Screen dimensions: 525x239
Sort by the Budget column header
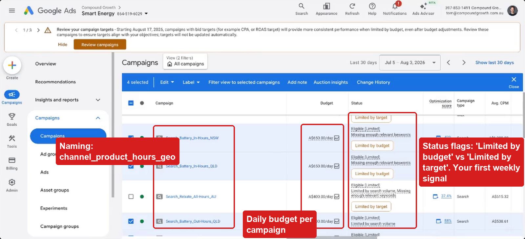click(326, 103)
